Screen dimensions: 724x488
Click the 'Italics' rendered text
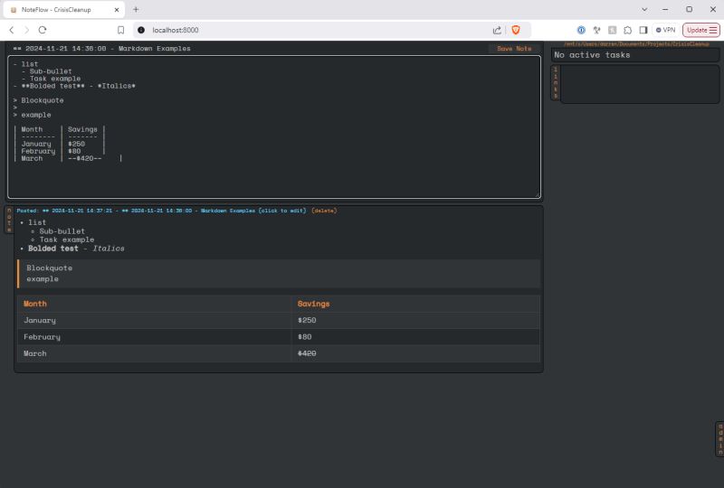[109, 249]
